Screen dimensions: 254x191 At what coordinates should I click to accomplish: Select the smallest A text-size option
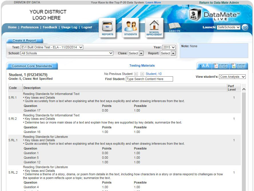click(x=201, y=66)
